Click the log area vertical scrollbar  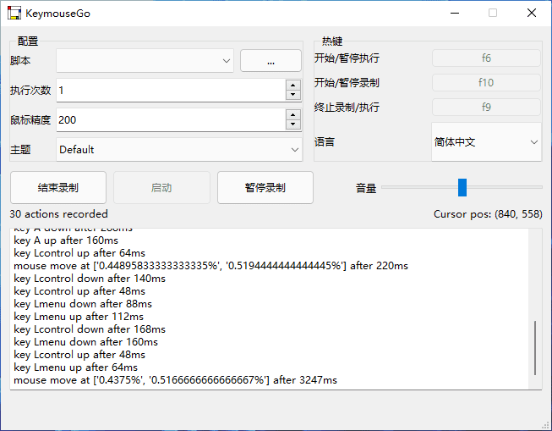[534, 347]
